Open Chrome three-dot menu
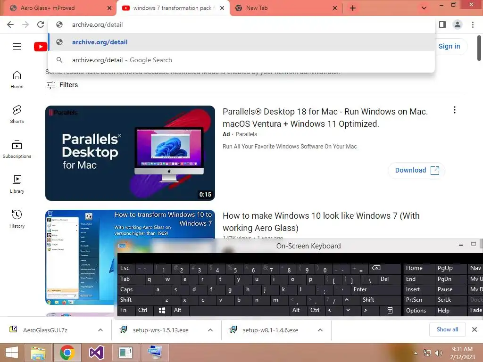Viewport: 483px width, 362px height. pos(473,25)
